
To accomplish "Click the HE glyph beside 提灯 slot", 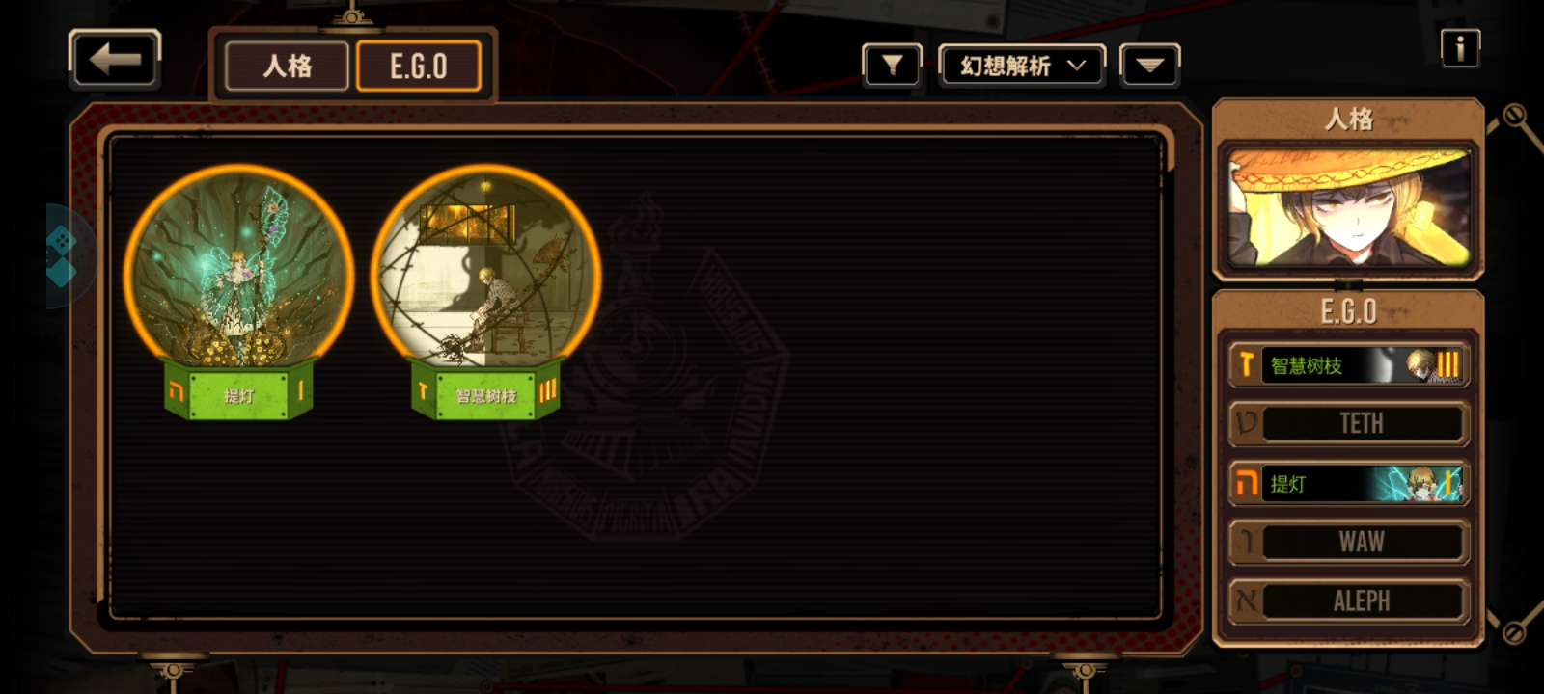I will tap(1247, 483).
